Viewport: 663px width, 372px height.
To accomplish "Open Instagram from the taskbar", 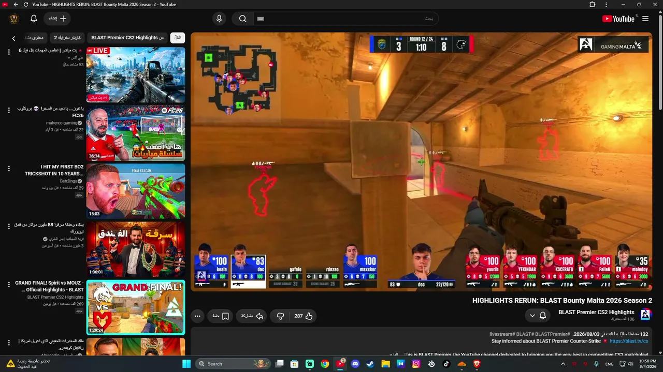I will click(x=416, y=364).
